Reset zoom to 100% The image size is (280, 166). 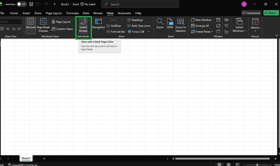pos(170,24)
